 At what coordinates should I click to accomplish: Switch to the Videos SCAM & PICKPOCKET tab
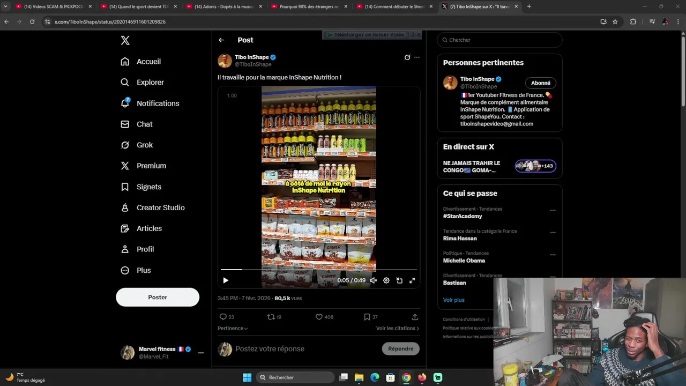[54, 6]
